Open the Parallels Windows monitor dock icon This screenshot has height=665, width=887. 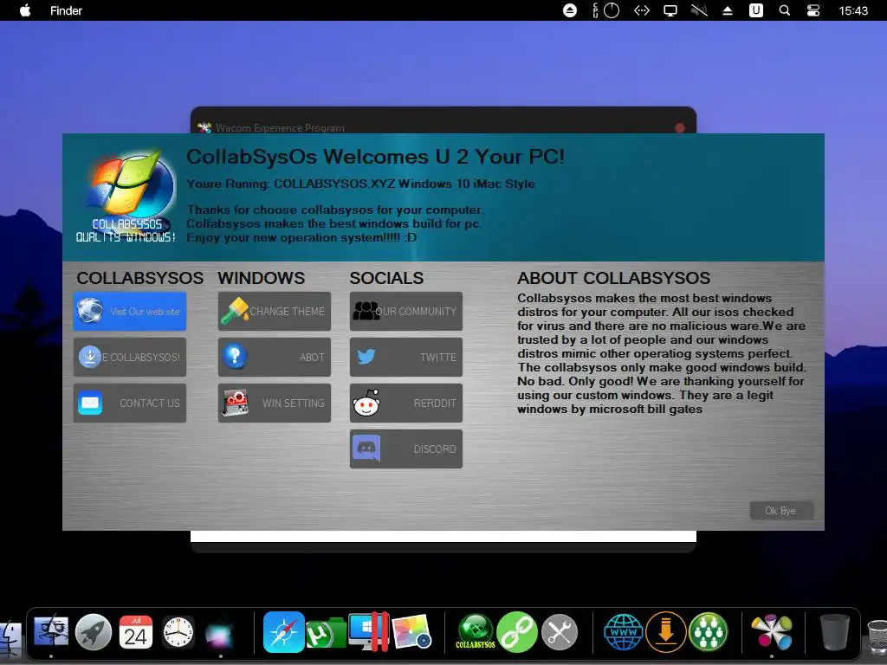coord(368,631)
